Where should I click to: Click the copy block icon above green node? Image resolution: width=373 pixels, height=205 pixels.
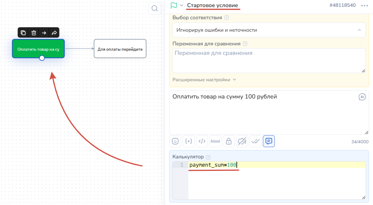(x=23, y=33)
